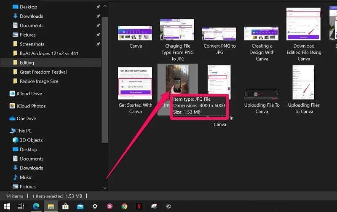The image size is (337, 212).
Task: Open Microsoft Store from the taskbar
Action: pos(65,207)
